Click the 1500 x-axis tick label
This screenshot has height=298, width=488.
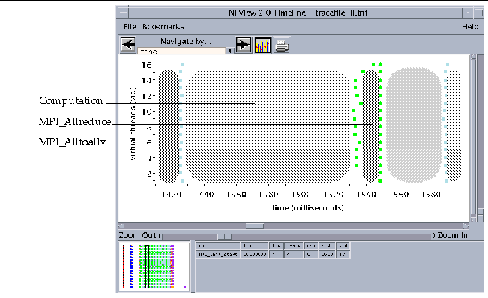pos(301,195)
